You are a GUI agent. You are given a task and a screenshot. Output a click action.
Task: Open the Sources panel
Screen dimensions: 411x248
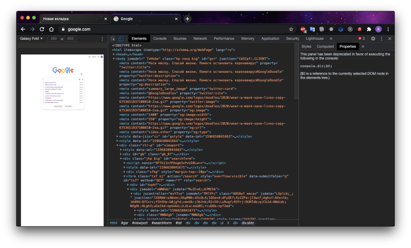click(180, 38)
